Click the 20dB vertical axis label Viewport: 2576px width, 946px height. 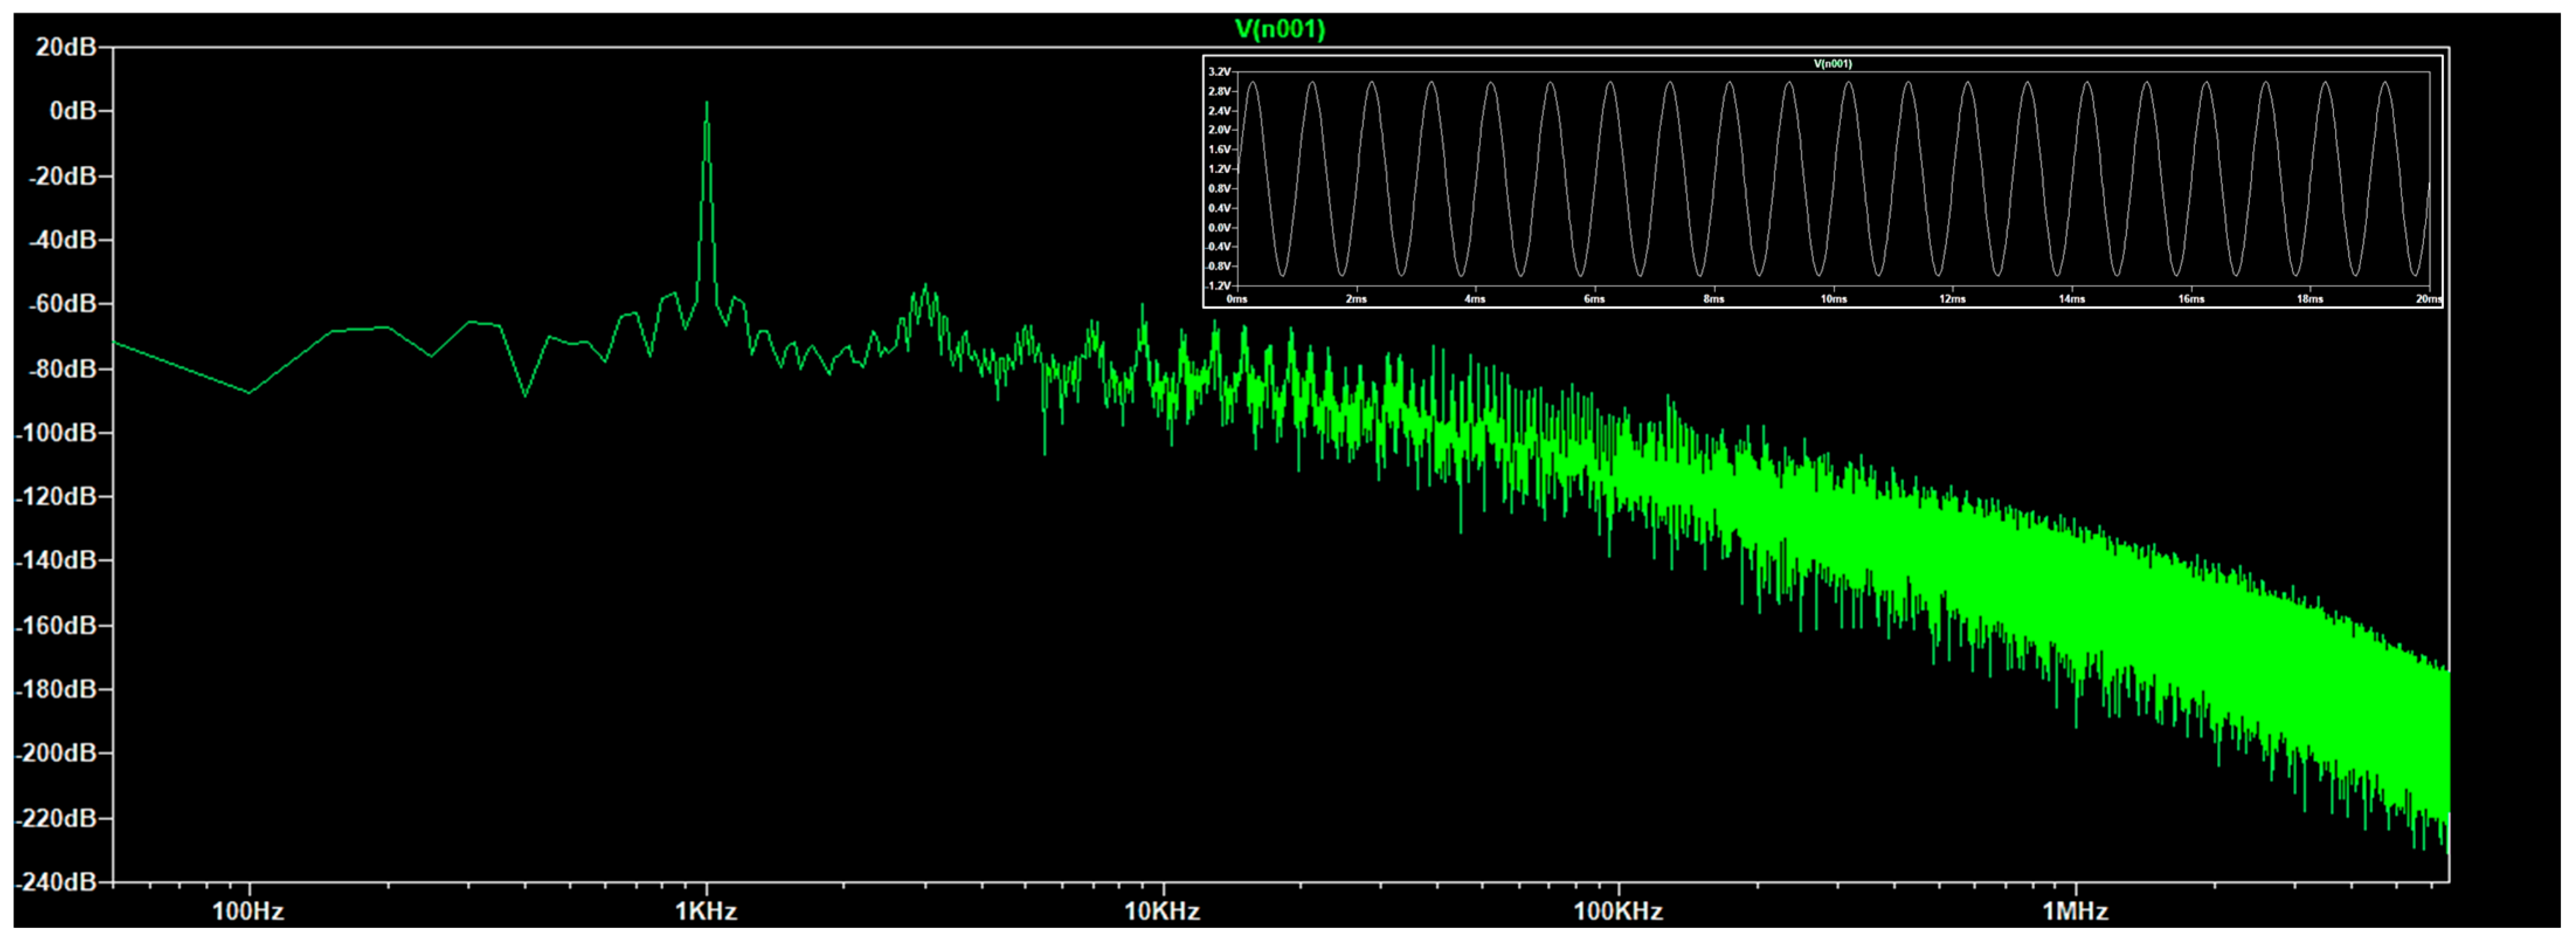point(66,47)
